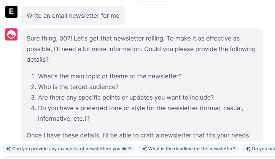Click list item about main topic or theme
This screenshot has width=275, height=159.
[110, 76]
